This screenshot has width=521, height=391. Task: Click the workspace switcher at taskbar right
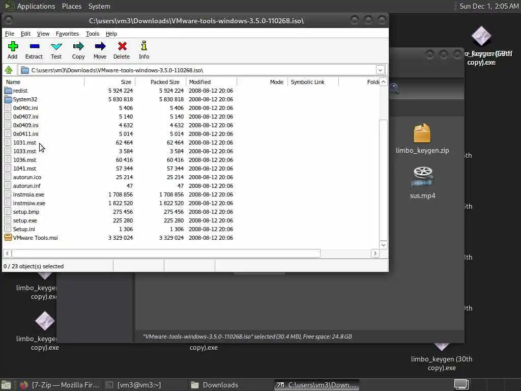(461, 385)
